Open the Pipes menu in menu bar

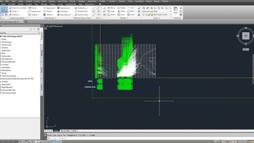pyautogui.click(x=130, y=1)
